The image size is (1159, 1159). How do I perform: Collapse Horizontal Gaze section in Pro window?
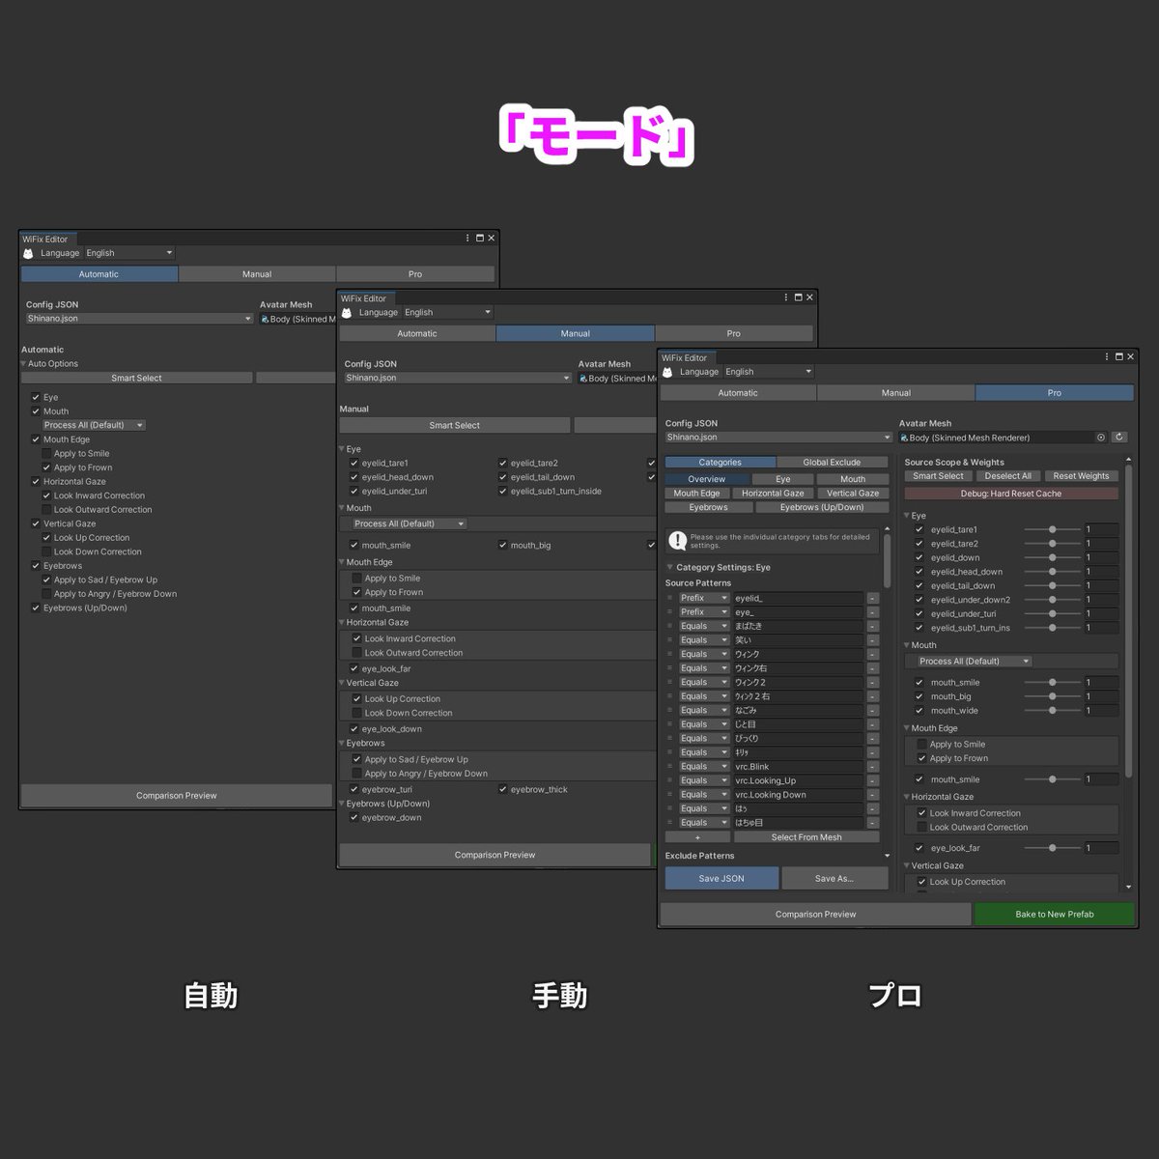907,797
